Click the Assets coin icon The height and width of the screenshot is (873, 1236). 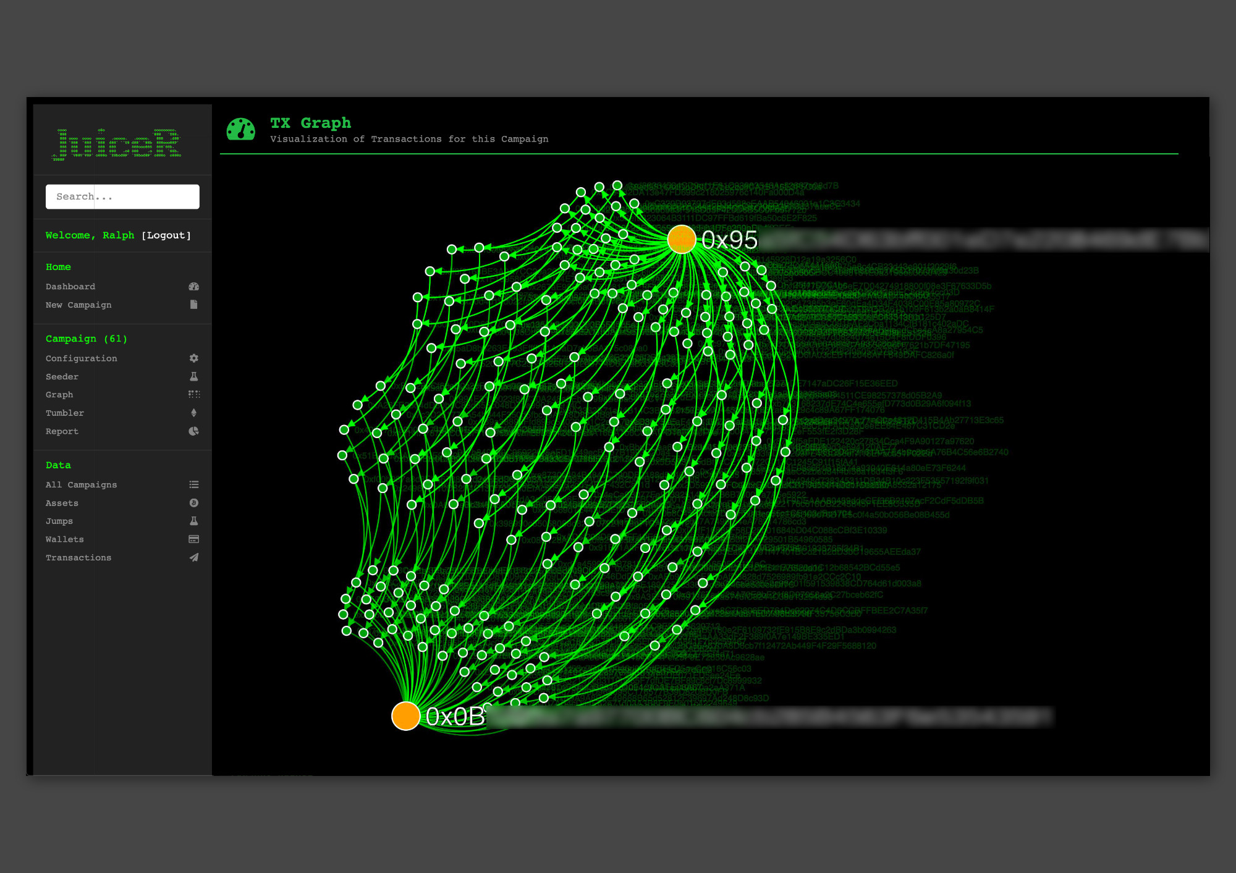click(x=193, y=503)
